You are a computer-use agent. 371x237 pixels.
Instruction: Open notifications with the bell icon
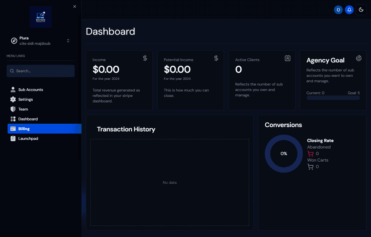point(349,10)
